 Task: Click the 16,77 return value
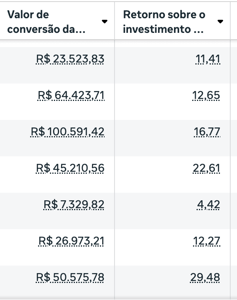[207, 132]
